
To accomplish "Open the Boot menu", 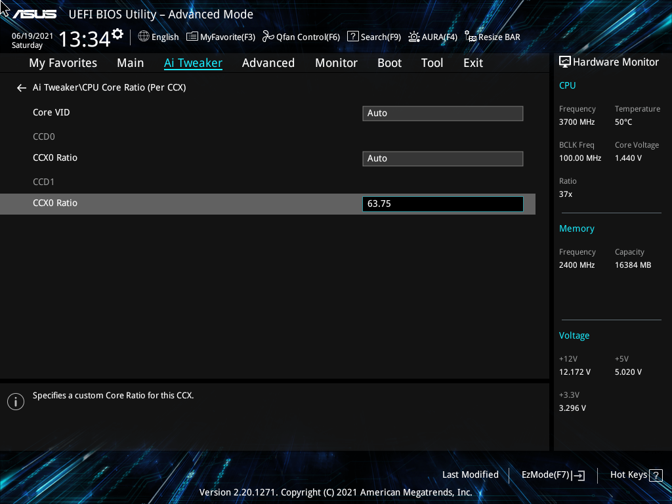I will click(389, 62).
